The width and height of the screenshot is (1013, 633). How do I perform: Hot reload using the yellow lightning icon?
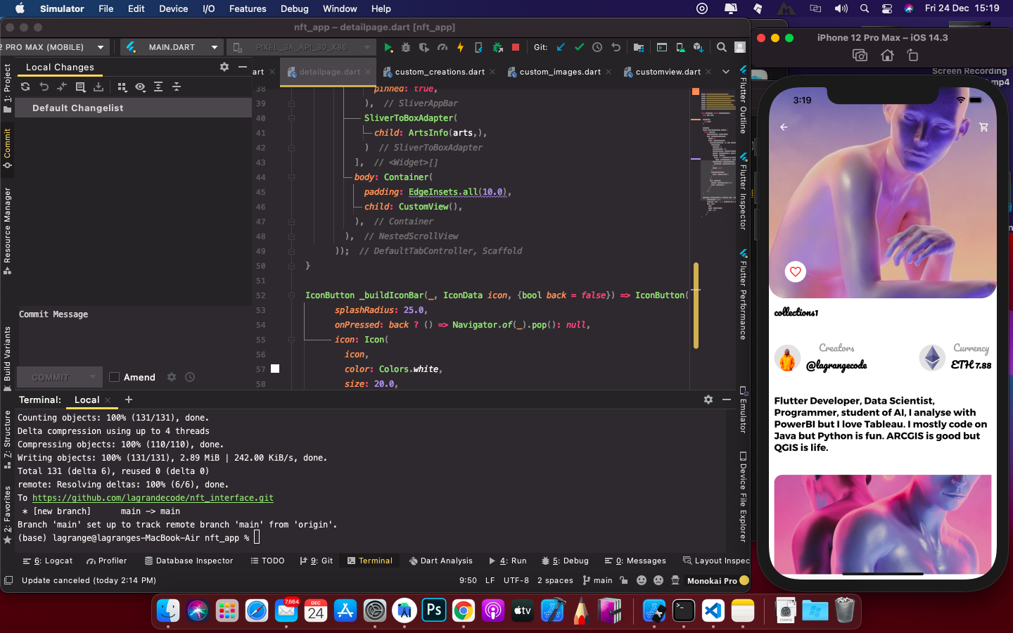[461, 47]
